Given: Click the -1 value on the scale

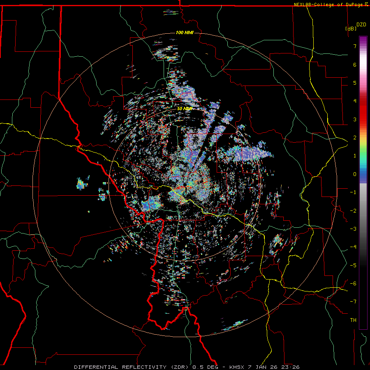Looking at the screenshot, I should (353, 192).
